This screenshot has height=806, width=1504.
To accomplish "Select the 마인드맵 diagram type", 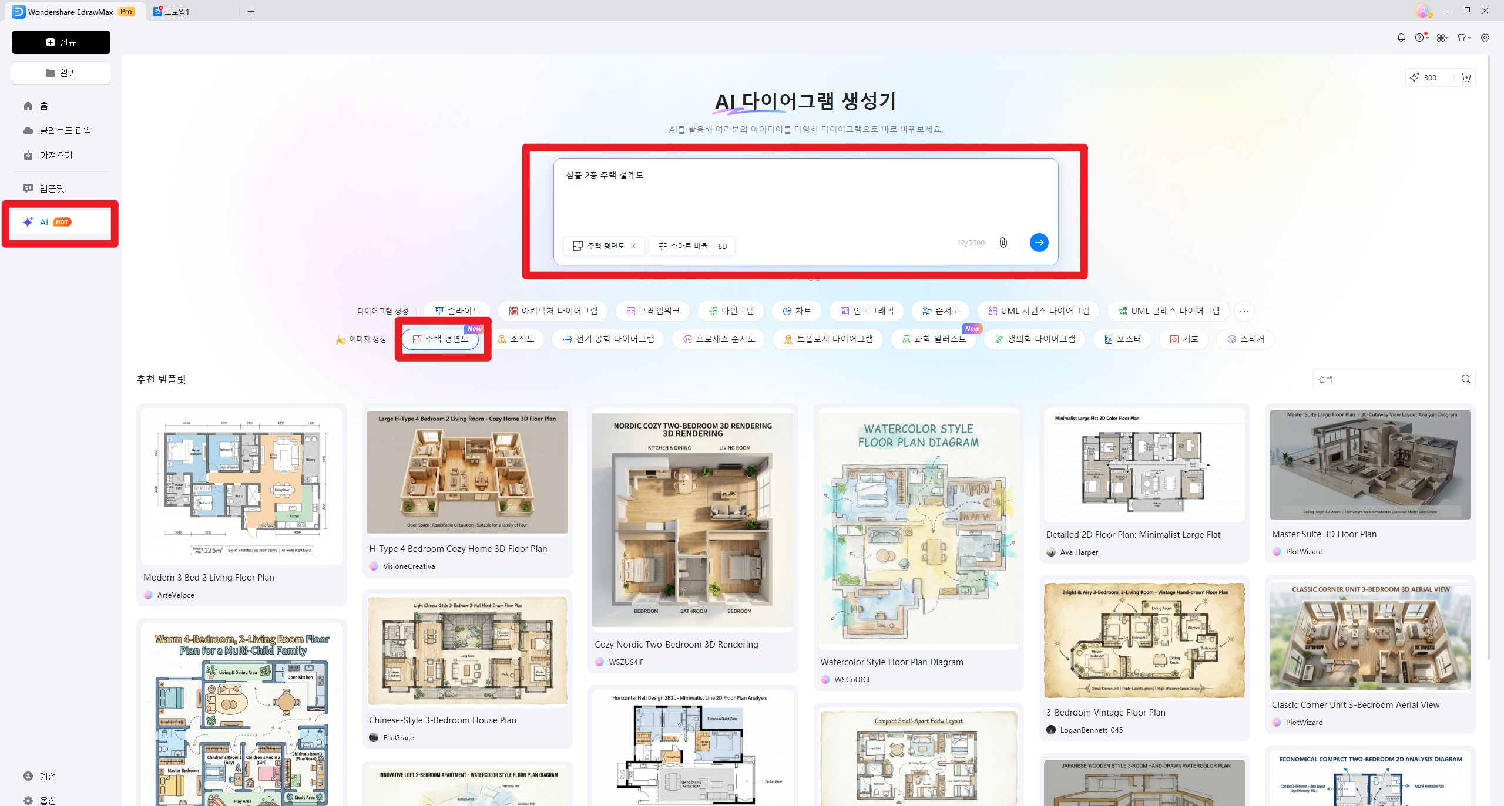I will pyautogui.click(x=730, y=311).
